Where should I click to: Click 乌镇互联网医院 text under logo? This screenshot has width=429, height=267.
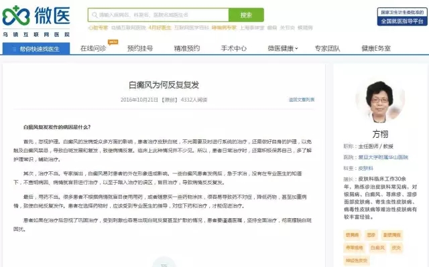click(36, 34)
